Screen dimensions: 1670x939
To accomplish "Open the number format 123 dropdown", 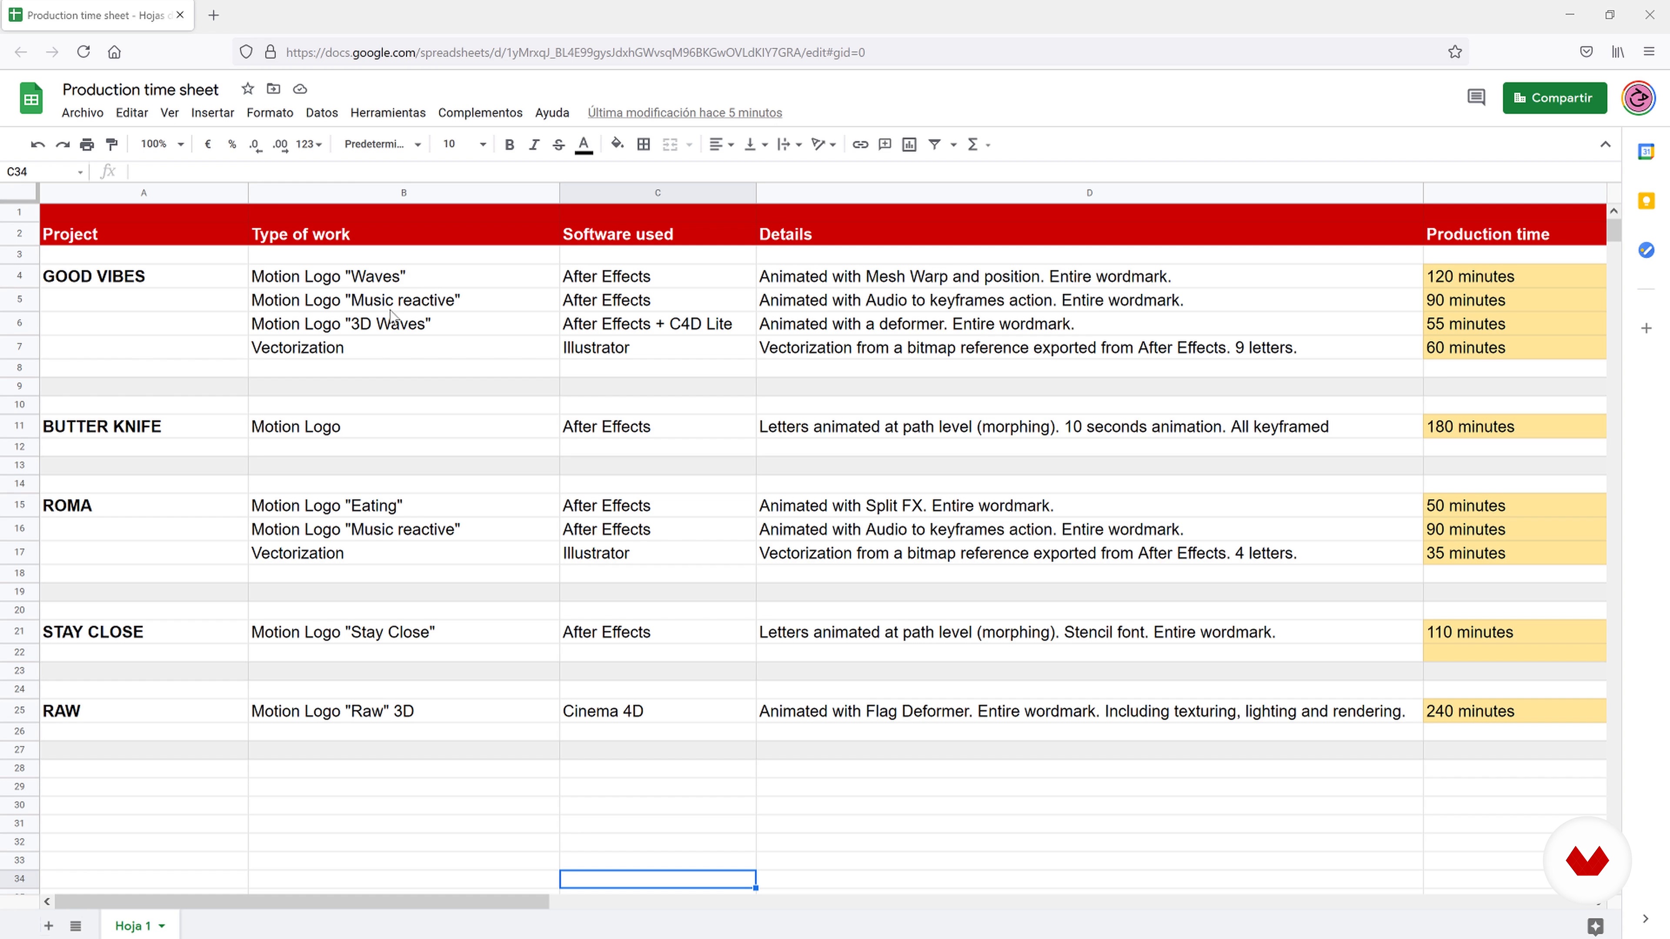I will tap(309, 144).
